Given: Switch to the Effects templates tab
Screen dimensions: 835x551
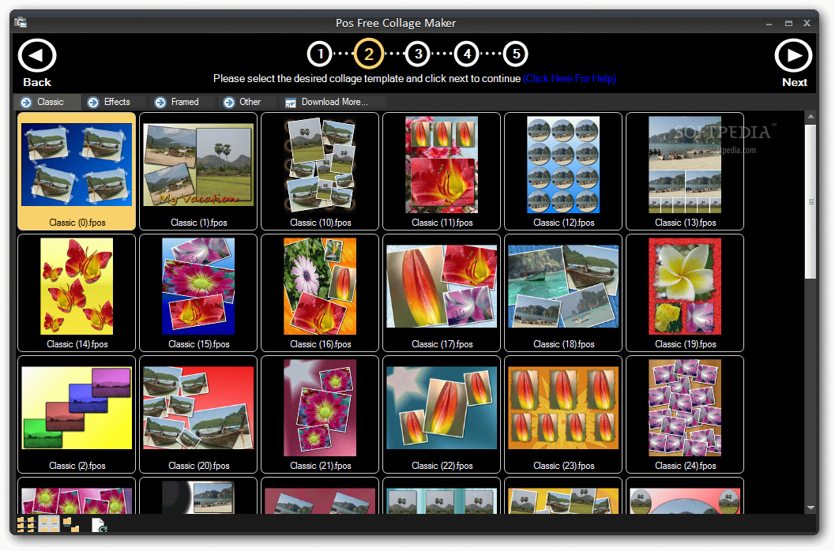Looking at the screenshot, I should (x=114, y=102).
